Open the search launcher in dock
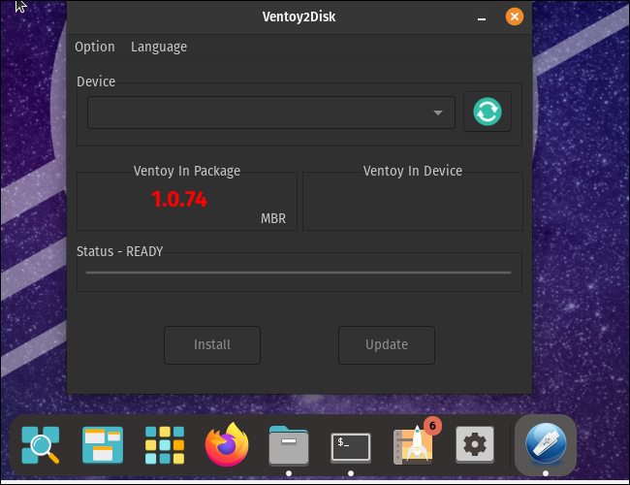Screen dimensions: 630x485 41,445
